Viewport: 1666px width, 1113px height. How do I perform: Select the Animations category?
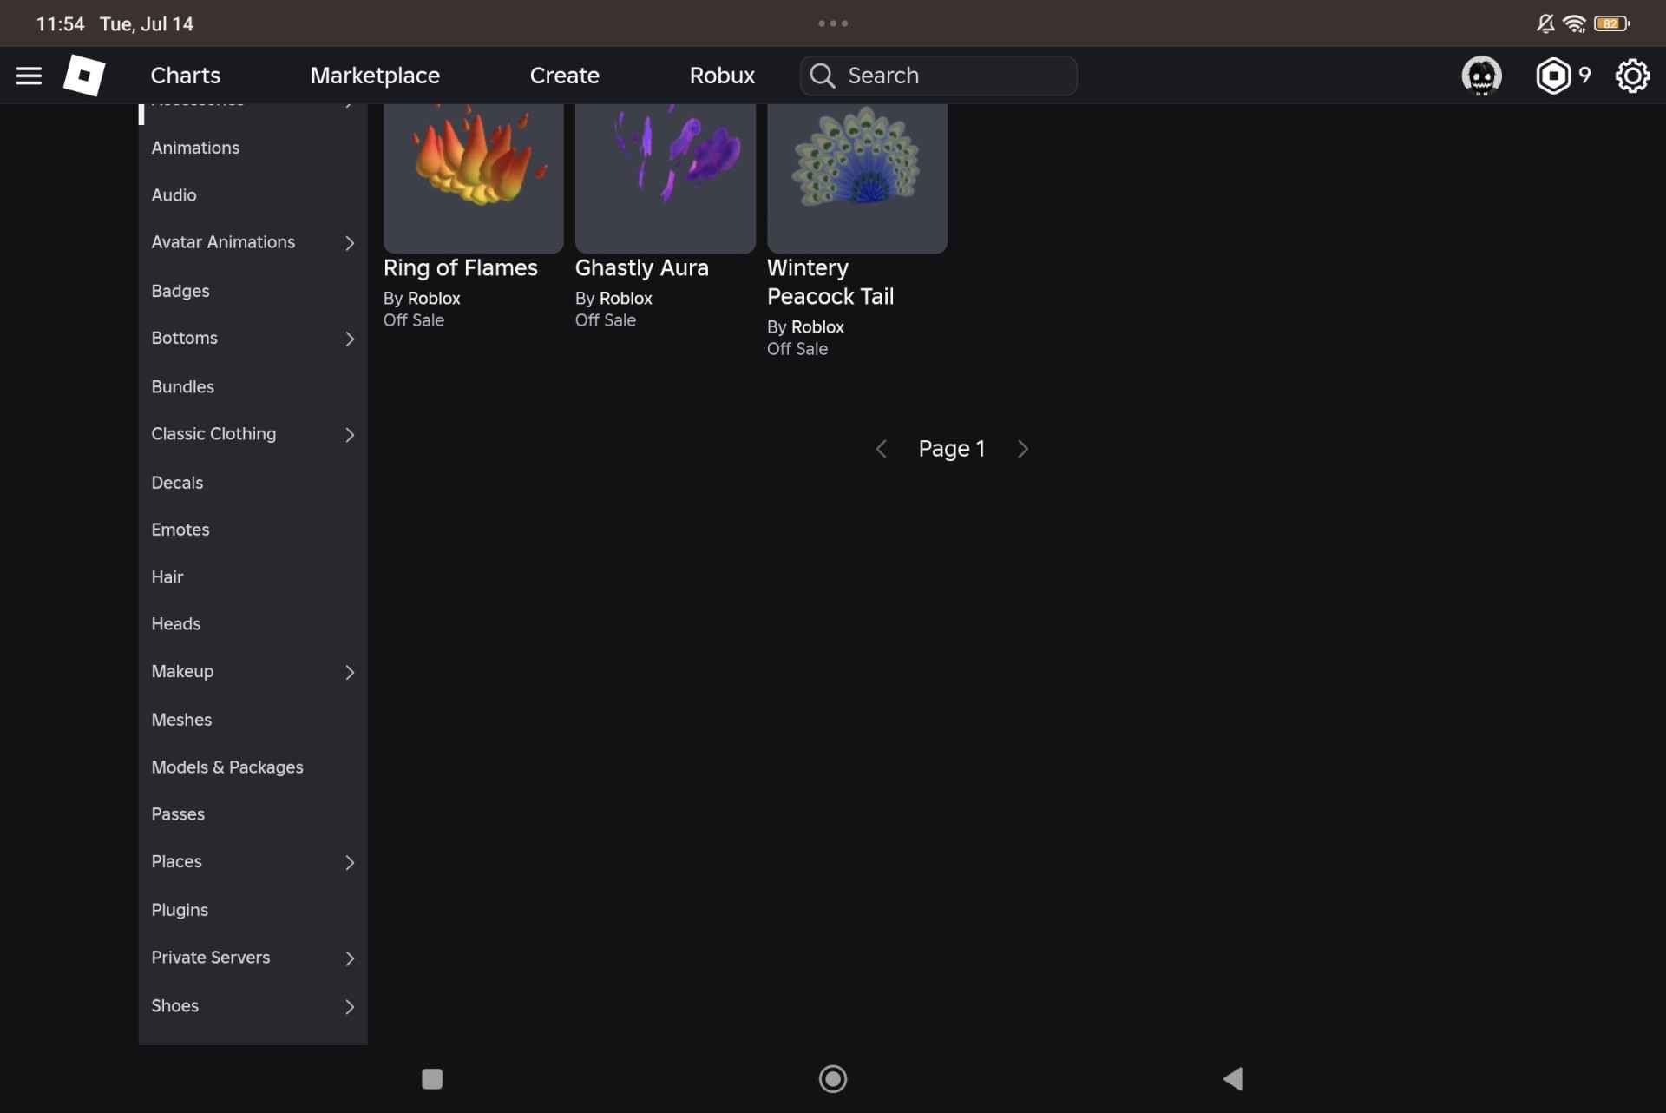click(x=195, y=148)
